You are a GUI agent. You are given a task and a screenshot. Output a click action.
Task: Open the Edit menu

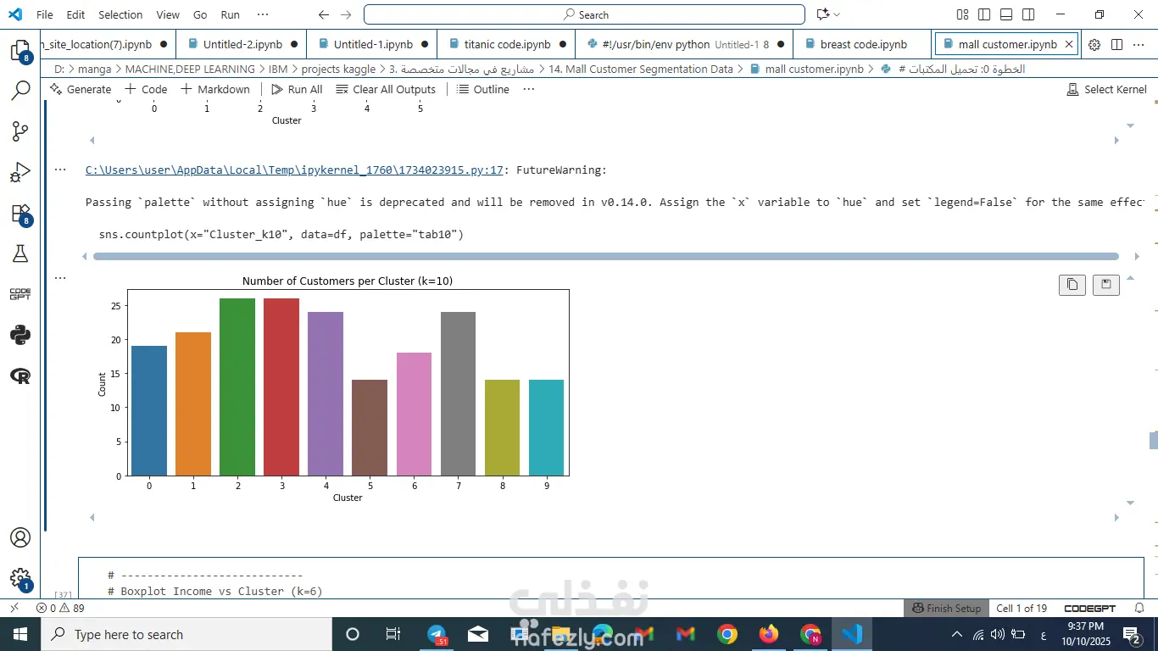[75, 14]
